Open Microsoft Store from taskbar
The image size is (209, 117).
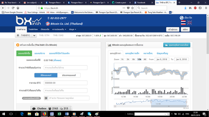(37, 114)
